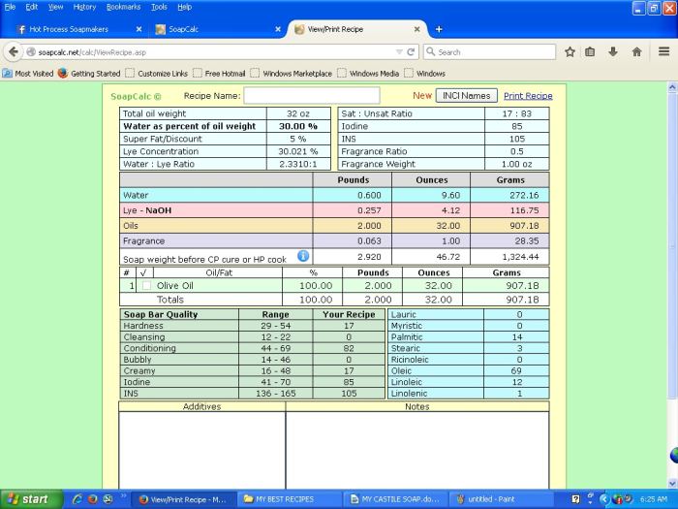Switch to MY CASTILE SOAP document on the taskbar

click(395, 499)
